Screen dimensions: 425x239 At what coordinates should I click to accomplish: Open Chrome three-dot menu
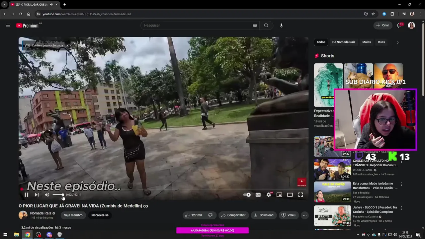420,14
